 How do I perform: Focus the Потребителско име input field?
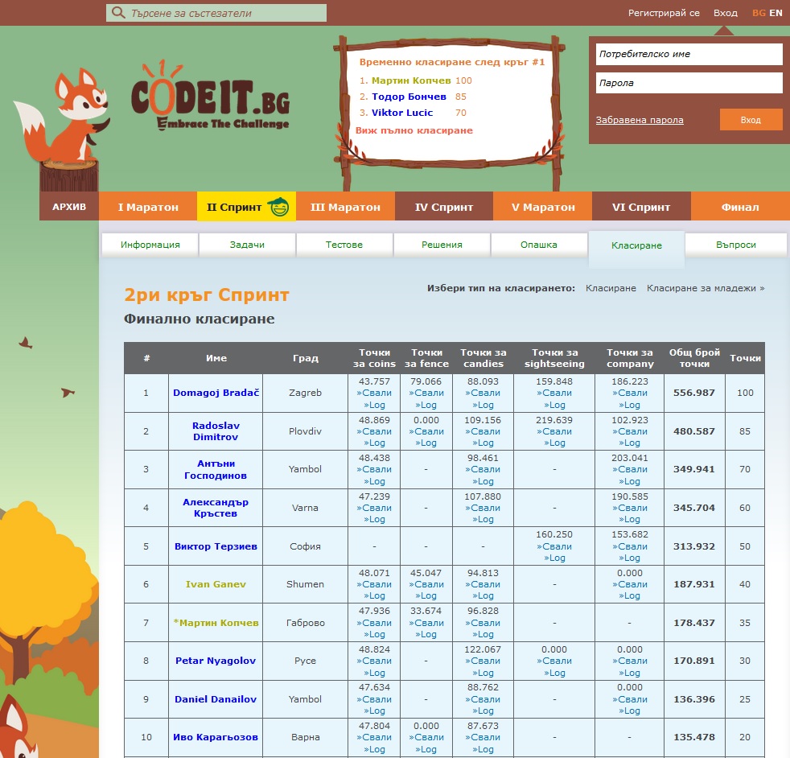[x=689, y=54]
